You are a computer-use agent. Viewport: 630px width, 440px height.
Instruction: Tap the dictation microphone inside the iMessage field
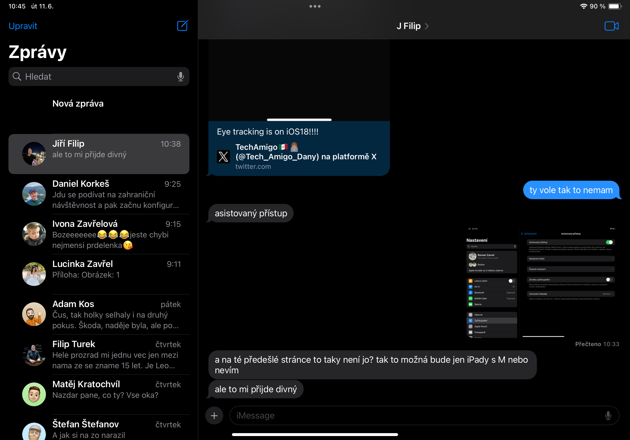coord(609,415)
